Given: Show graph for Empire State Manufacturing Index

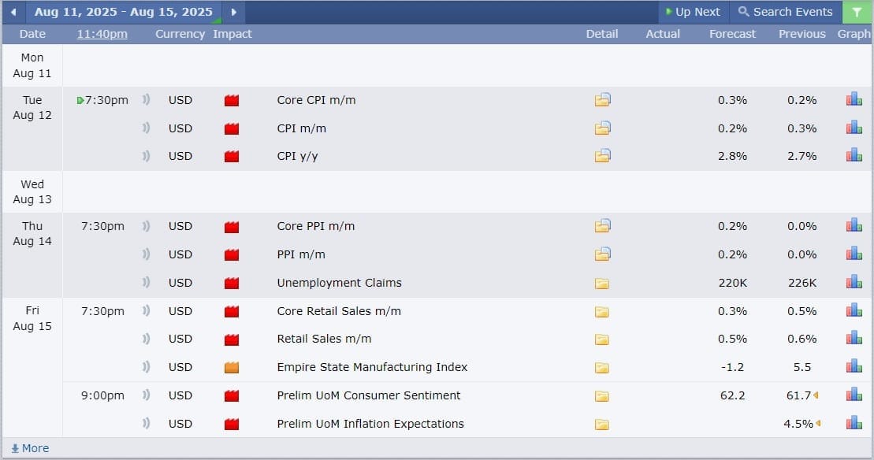Looking at the screenshot, I should [854, 367].
